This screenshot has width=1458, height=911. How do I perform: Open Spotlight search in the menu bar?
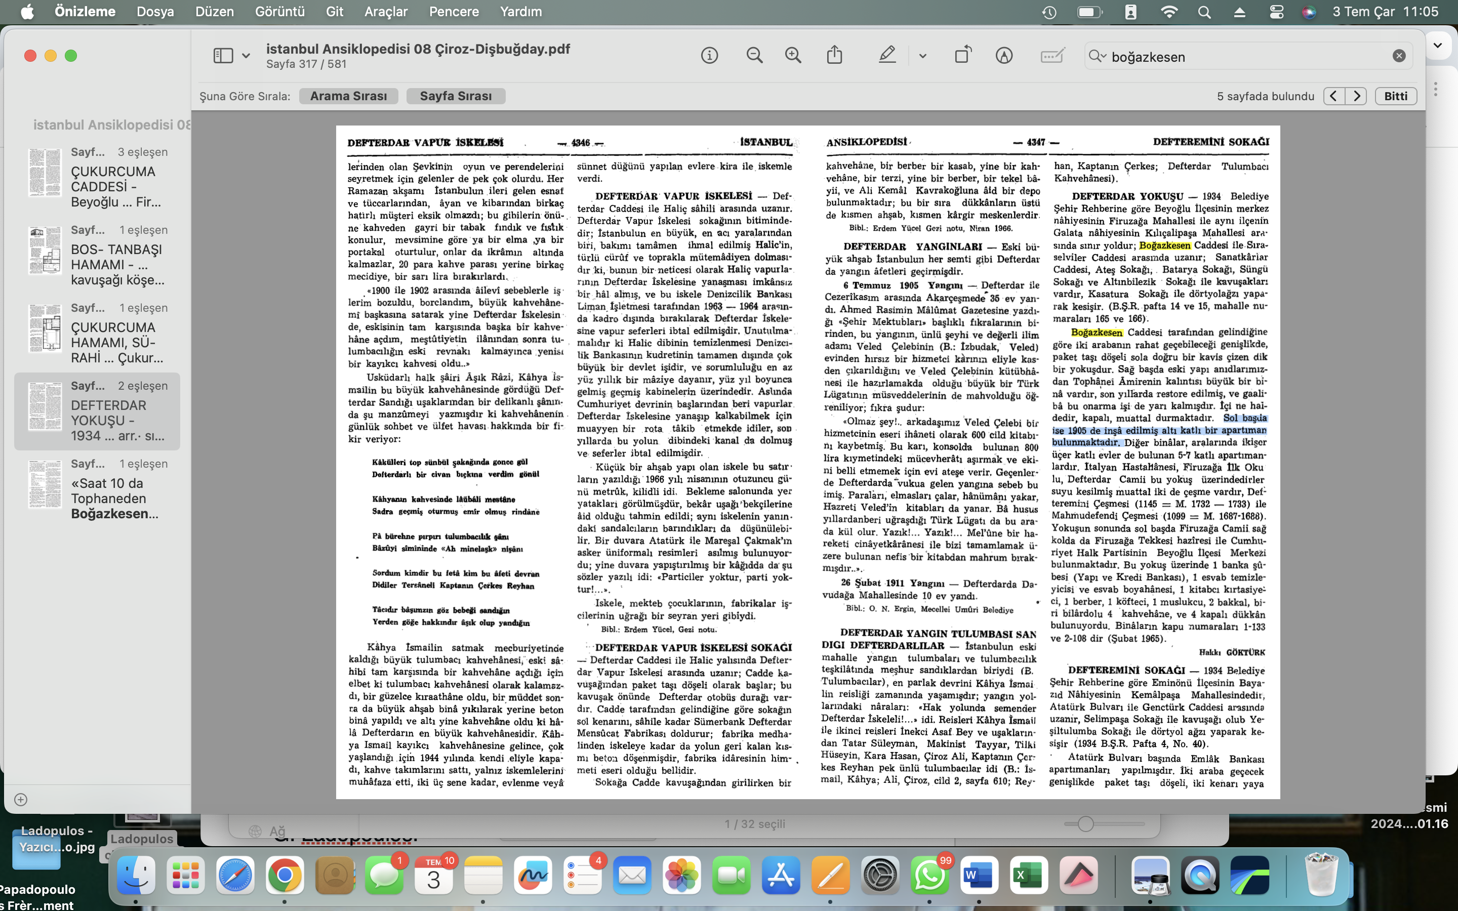coord(1204,12)
